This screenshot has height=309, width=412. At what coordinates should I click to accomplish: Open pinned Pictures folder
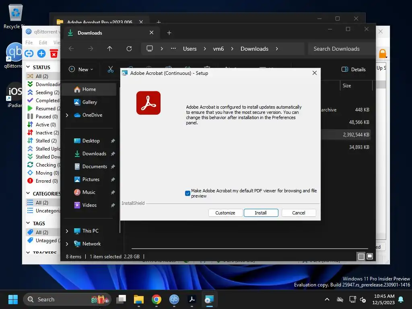(90, 179)
